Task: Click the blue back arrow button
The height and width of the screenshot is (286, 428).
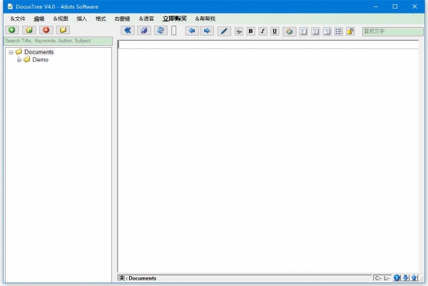Action: pos(191,31)
